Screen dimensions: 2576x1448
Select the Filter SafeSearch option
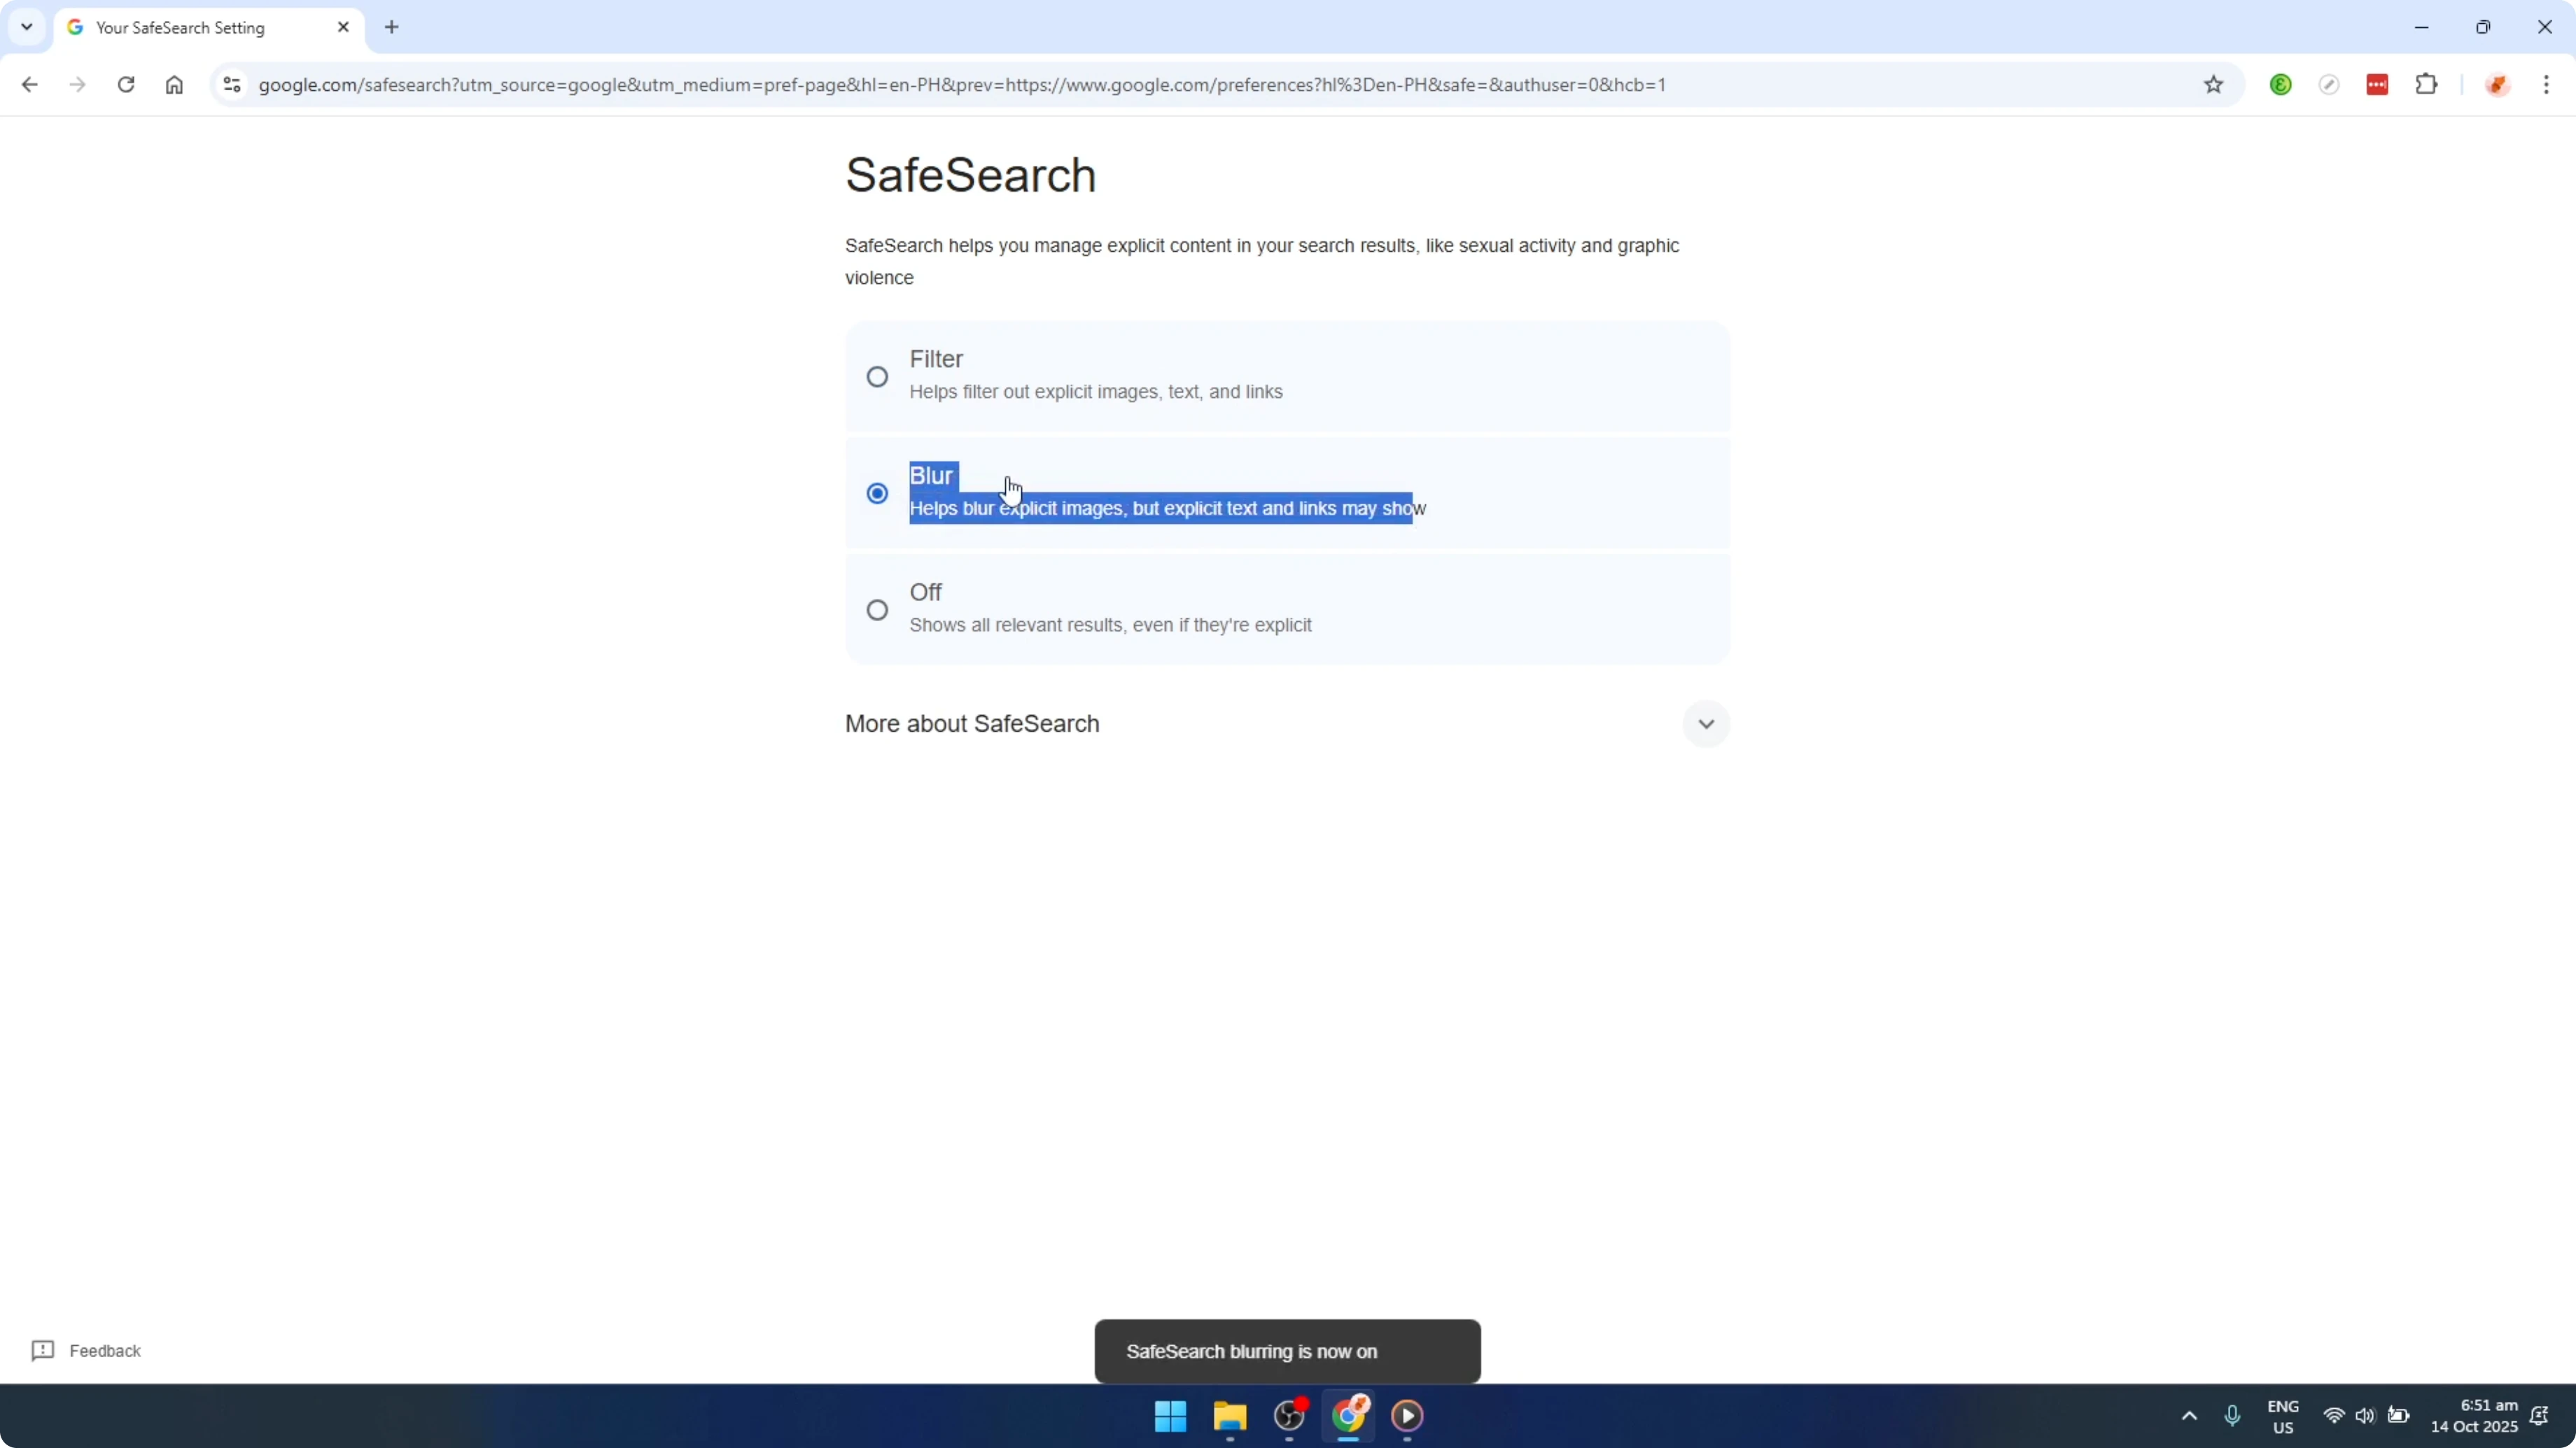tap(877, 376)
